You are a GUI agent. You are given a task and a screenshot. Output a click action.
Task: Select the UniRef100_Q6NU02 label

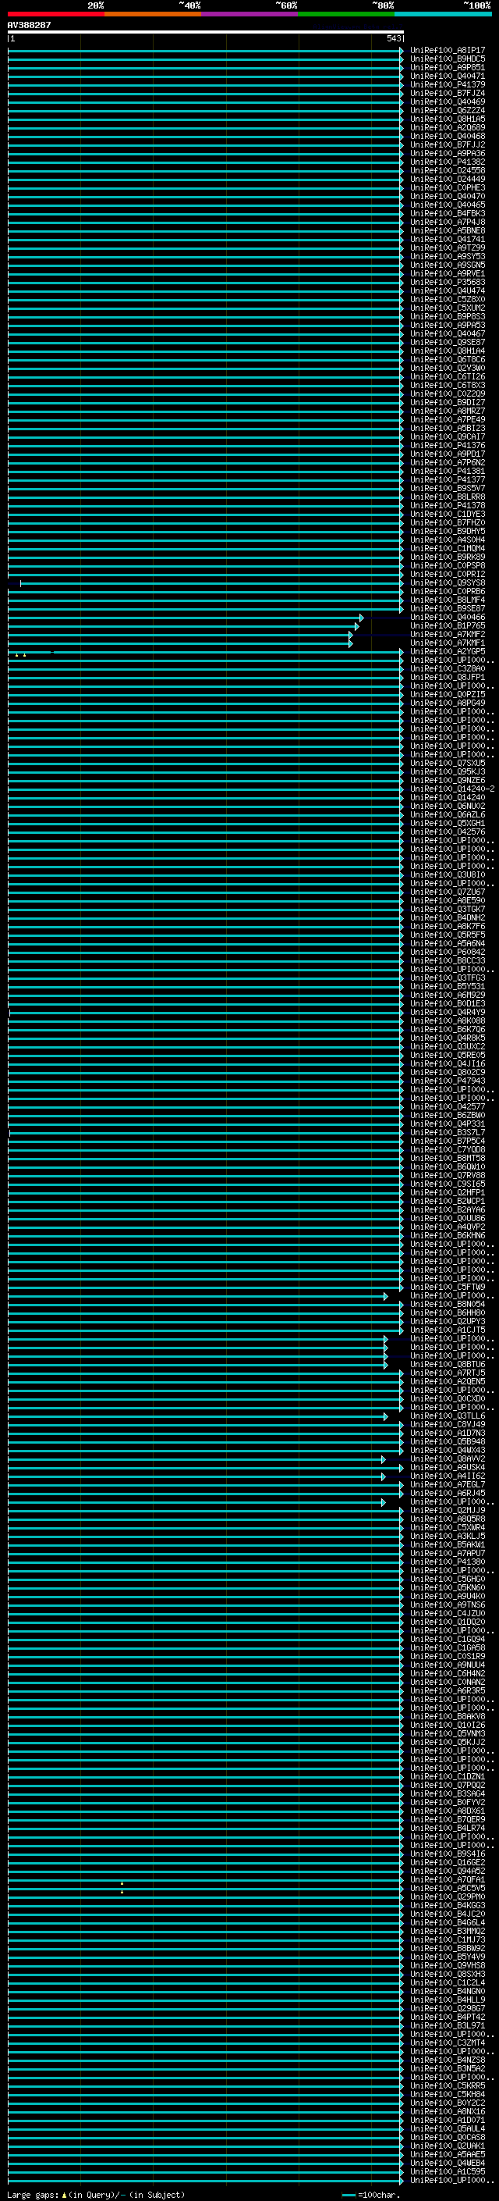pyautogui.click(x=447, y=806)
